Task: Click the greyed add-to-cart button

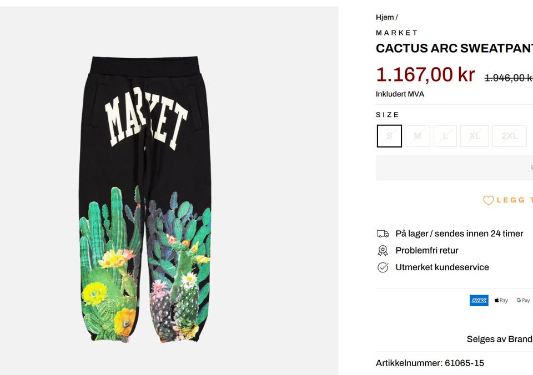Action: pyautogui.click(x=454, y=168)
